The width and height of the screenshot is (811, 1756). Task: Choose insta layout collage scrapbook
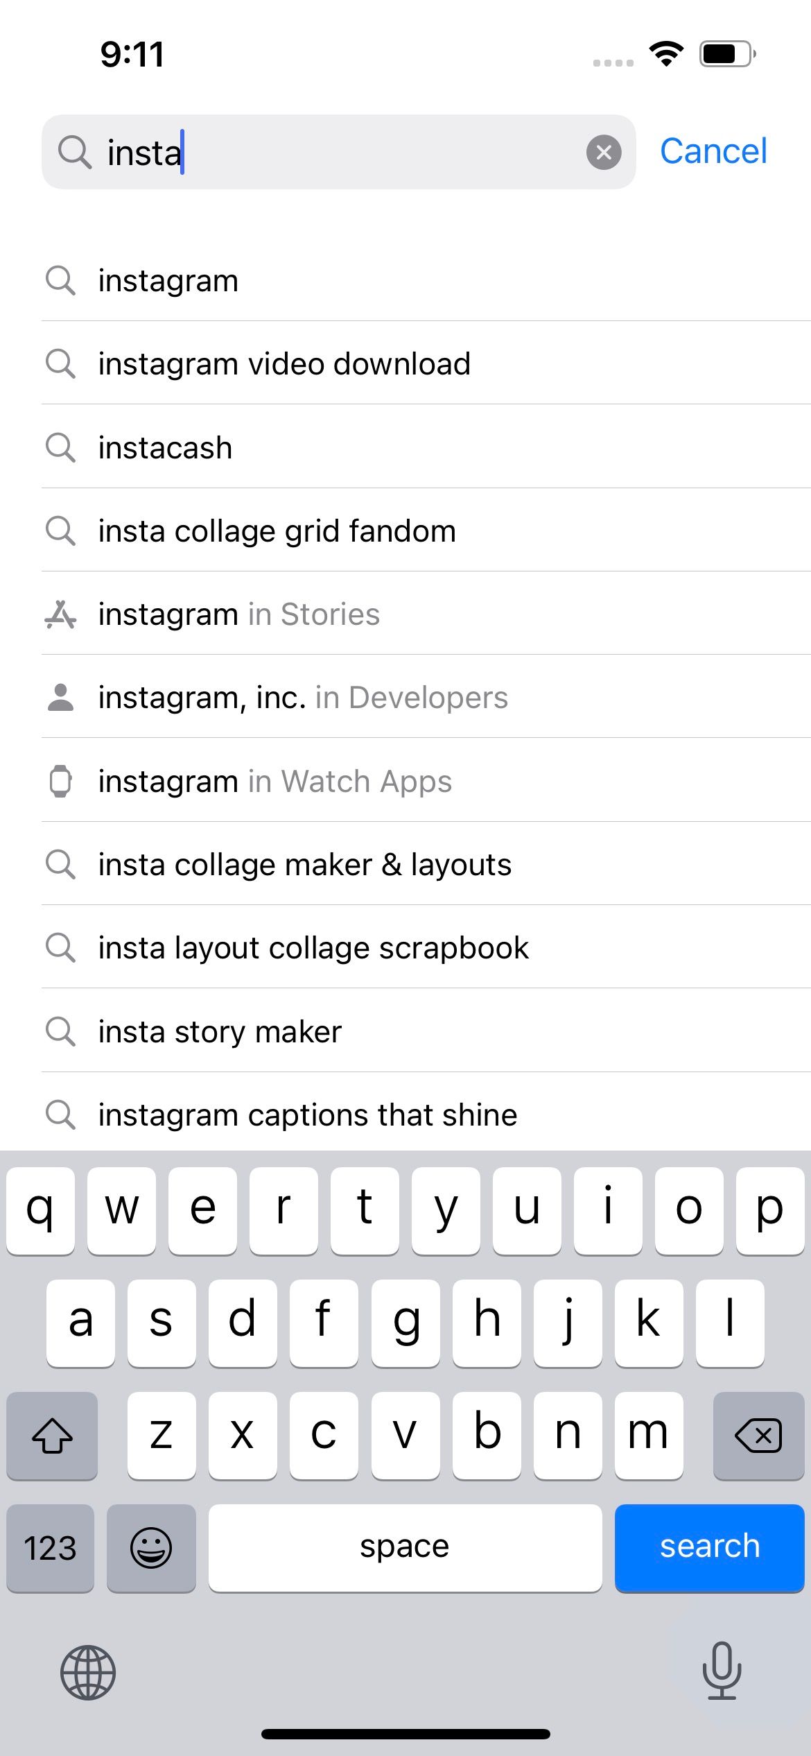(426, 947)
